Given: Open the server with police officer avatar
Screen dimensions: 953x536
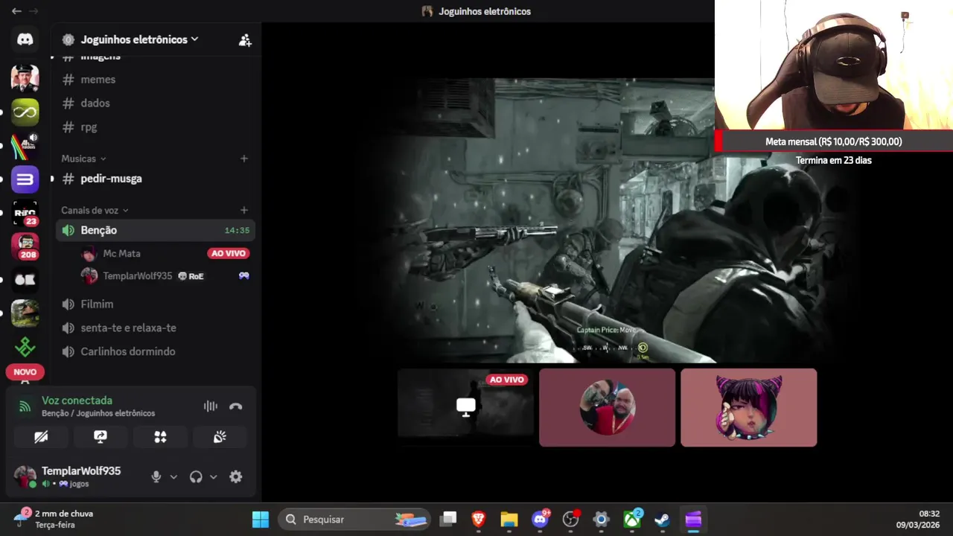Looking at the screenshot, I should [x=25, y=77].
